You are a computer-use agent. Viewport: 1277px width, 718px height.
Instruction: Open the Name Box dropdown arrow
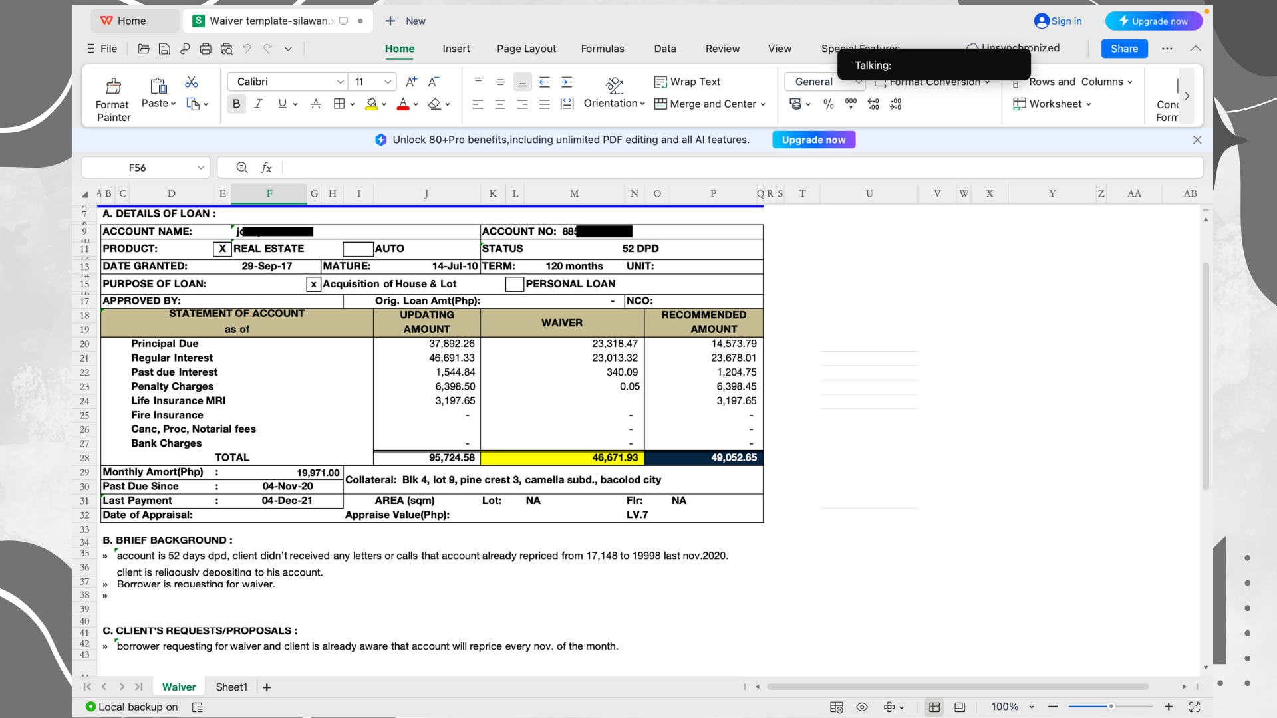coord(200,168)
